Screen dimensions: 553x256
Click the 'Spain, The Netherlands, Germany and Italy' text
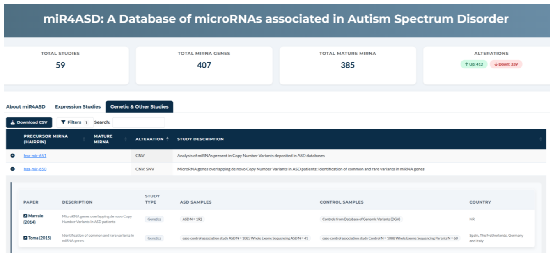pyautogui.click(x=496, y=238)
